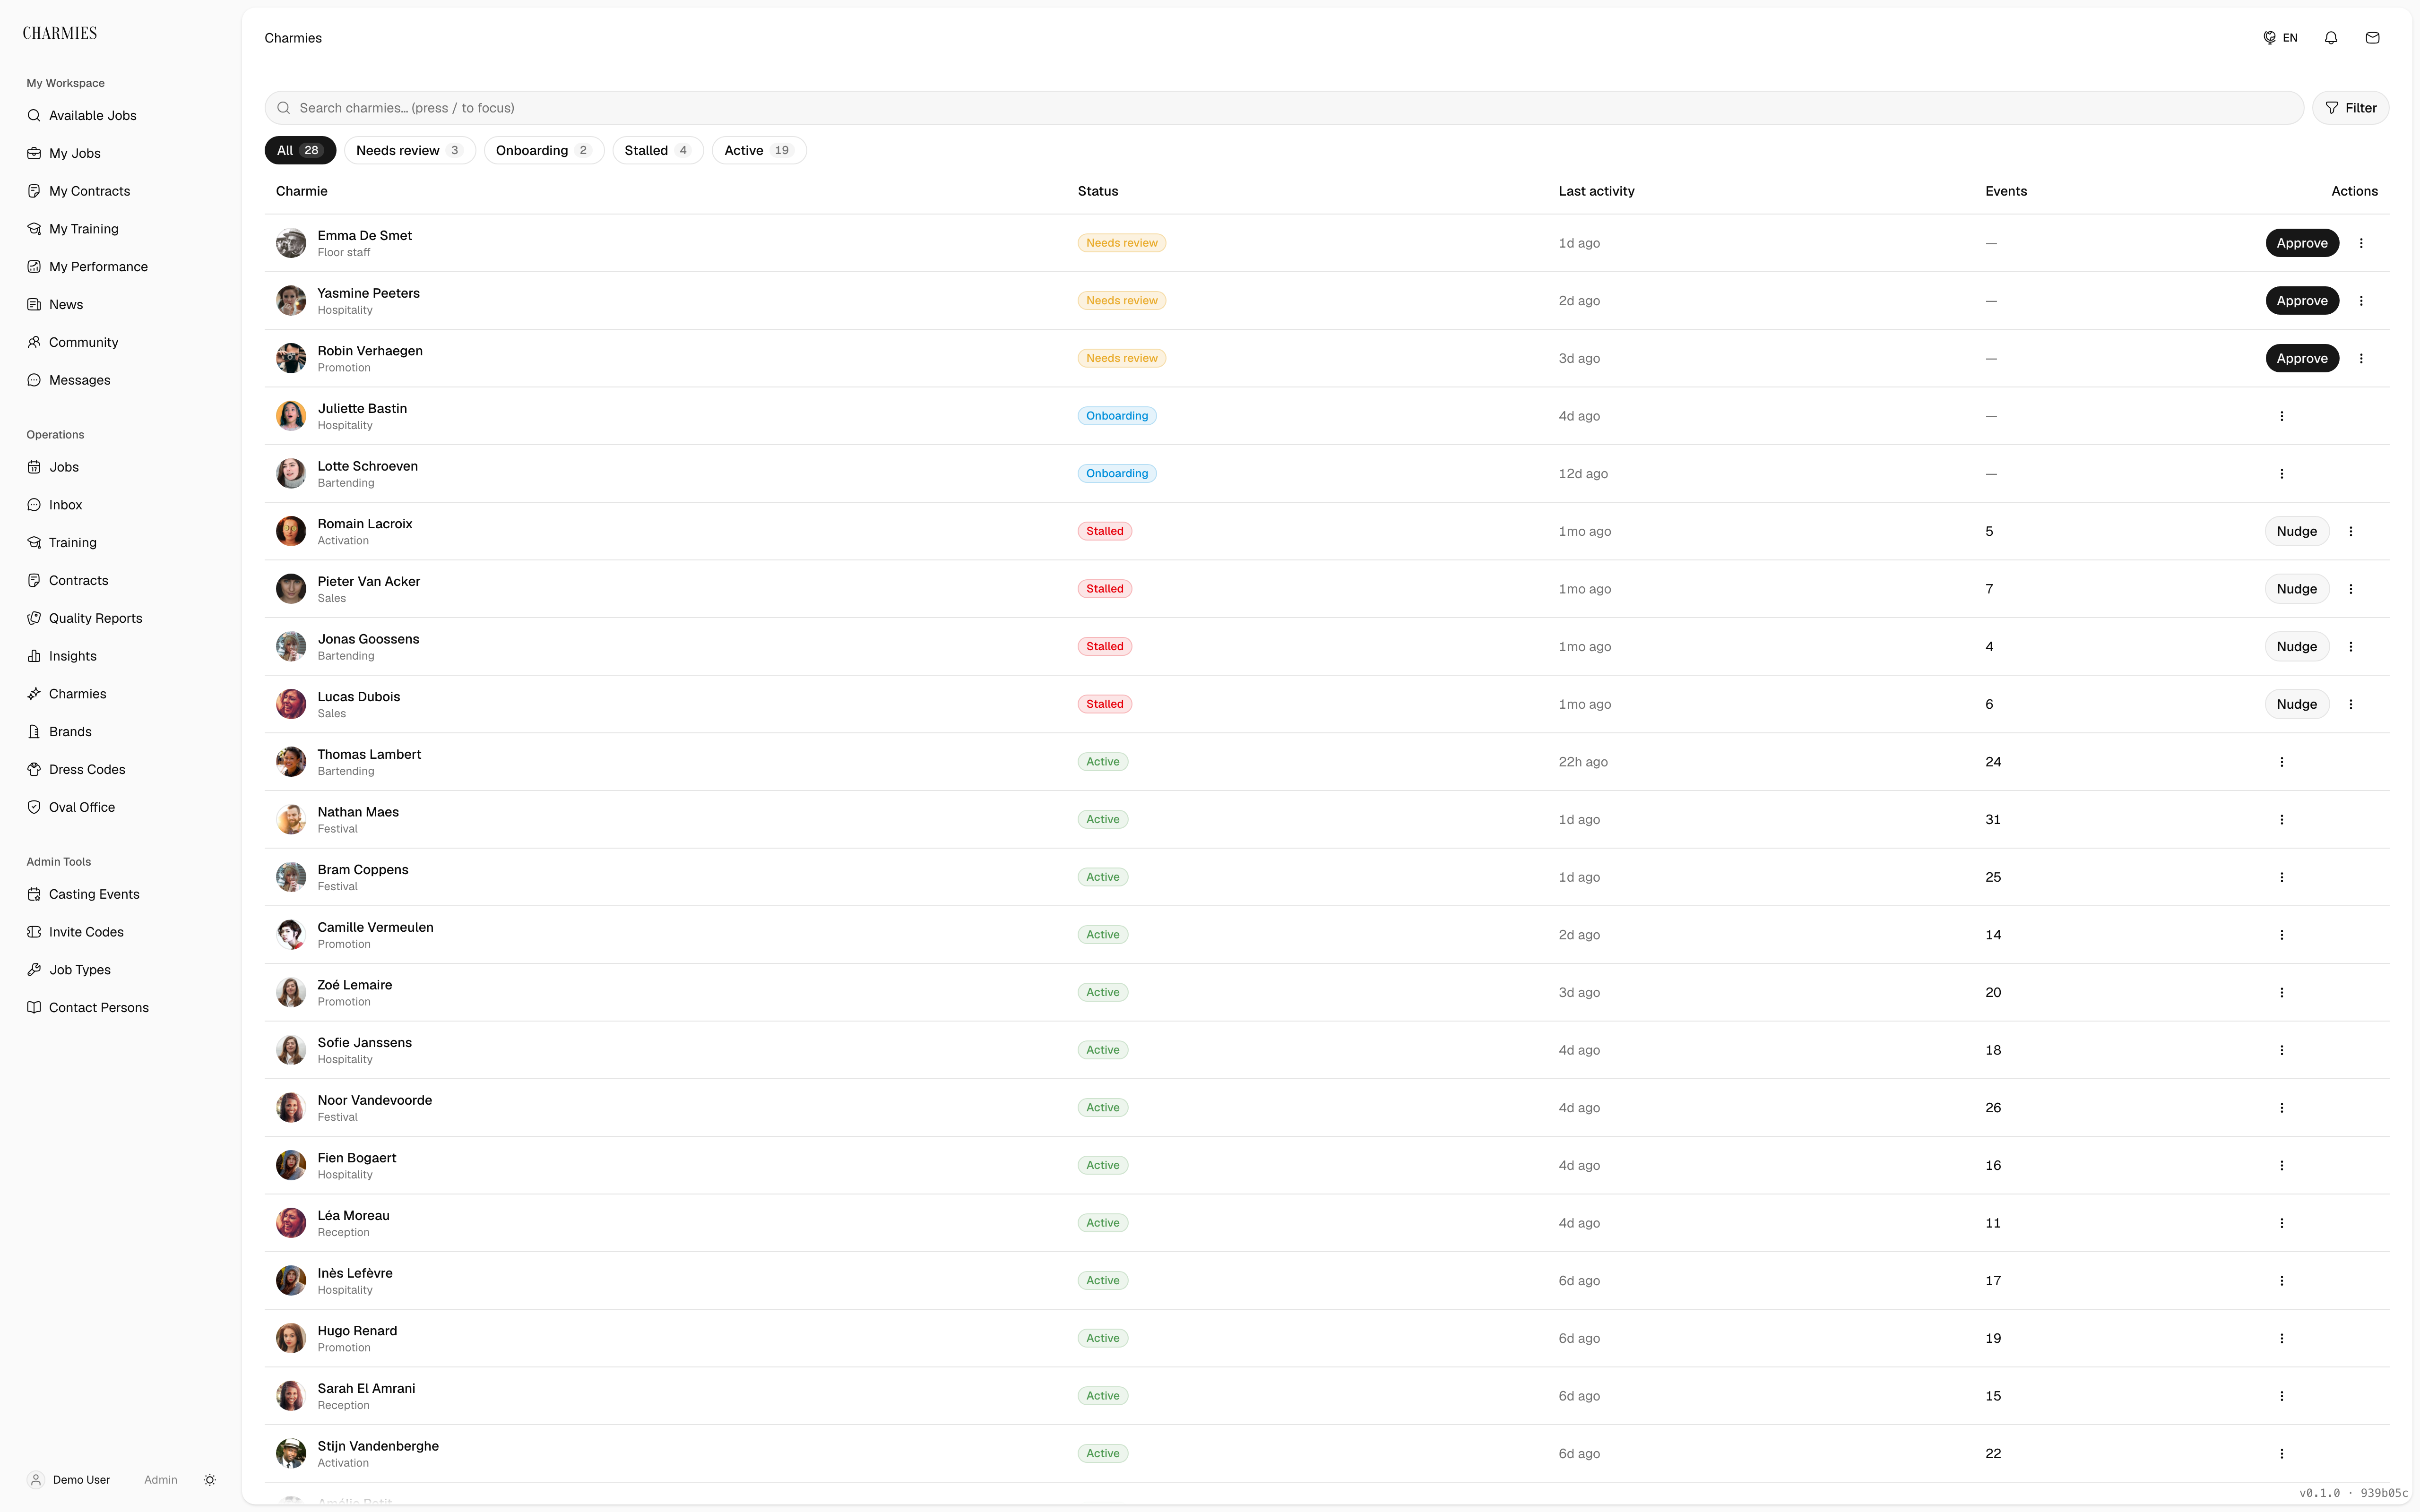This screenshot has height=1512, width=2420.
Task: Open more options for Stijn Vandenberghe
Action: (x=2281, y=1454)
